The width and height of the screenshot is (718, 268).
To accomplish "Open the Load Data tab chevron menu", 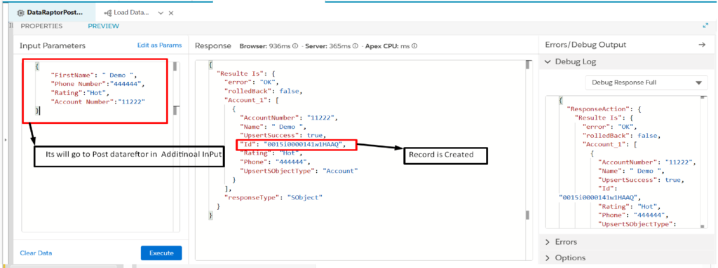I will (x=161, y=13).
